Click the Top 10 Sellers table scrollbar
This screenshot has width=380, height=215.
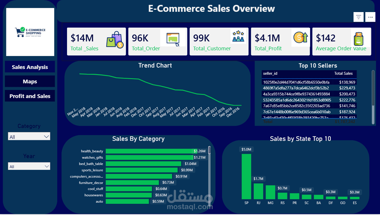(373, 88)
